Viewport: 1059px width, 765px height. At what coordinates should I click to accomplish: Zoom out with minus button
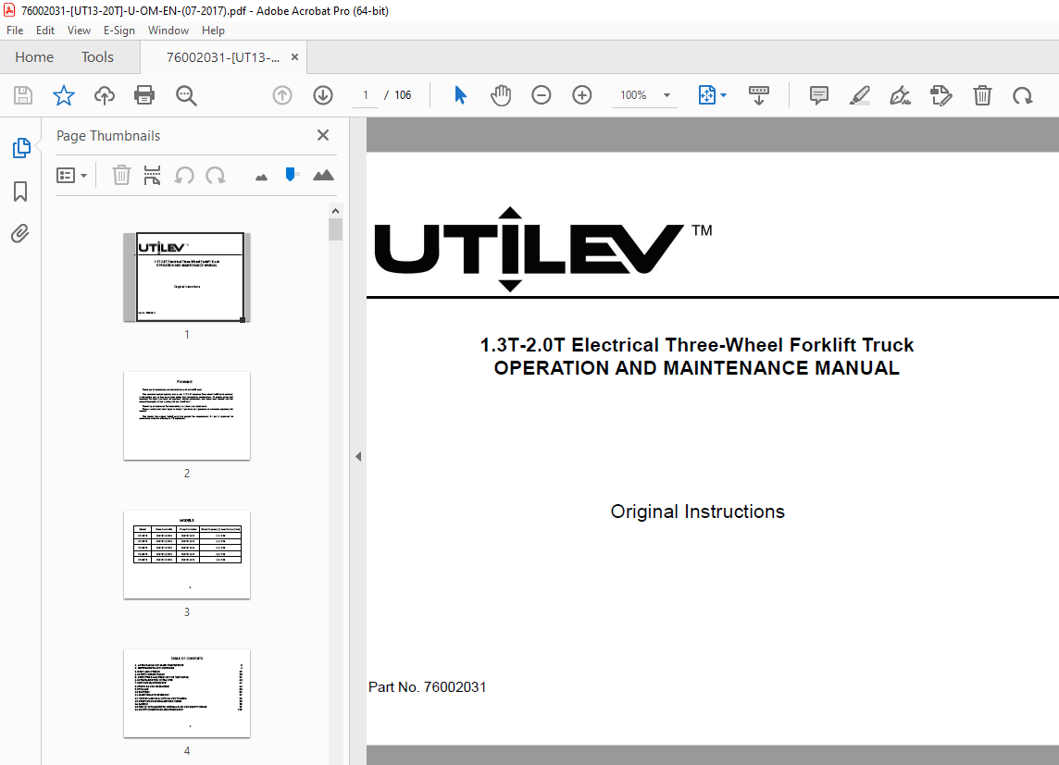click(x=541, y=95)
